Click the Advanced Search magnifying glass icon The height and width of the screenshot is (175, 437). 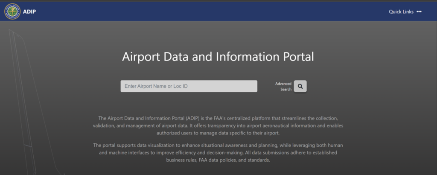pos(300,86)
